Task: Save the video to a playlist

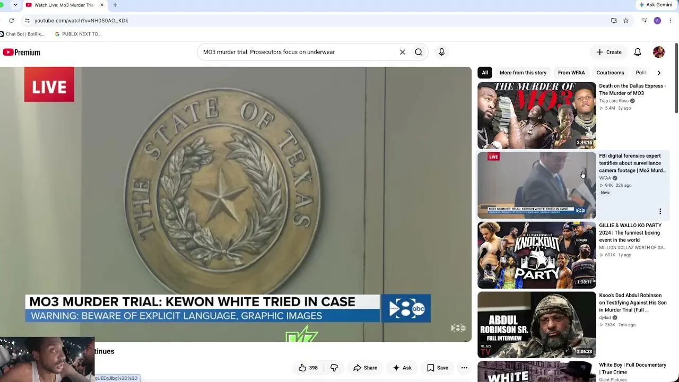Action: coord(438,368)
